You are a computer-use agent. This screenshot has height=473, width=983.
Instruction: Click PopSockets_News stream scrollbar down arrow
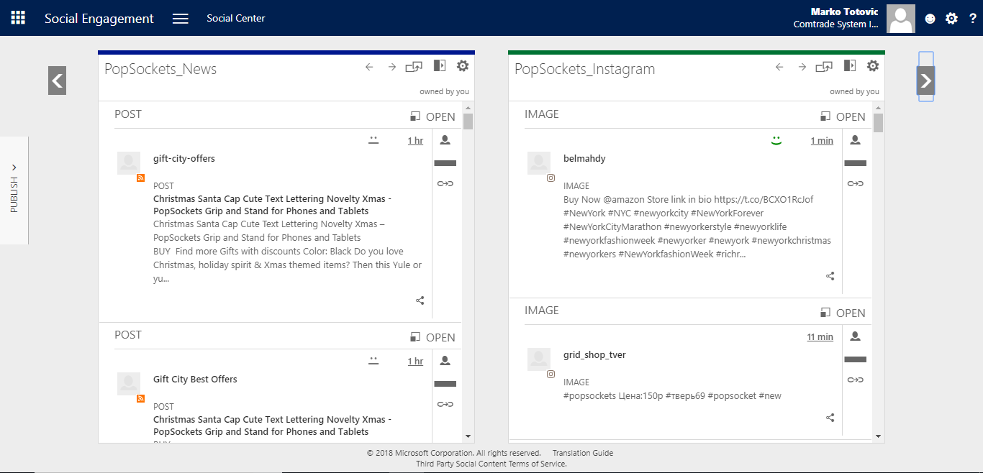(x=468, y=436)
